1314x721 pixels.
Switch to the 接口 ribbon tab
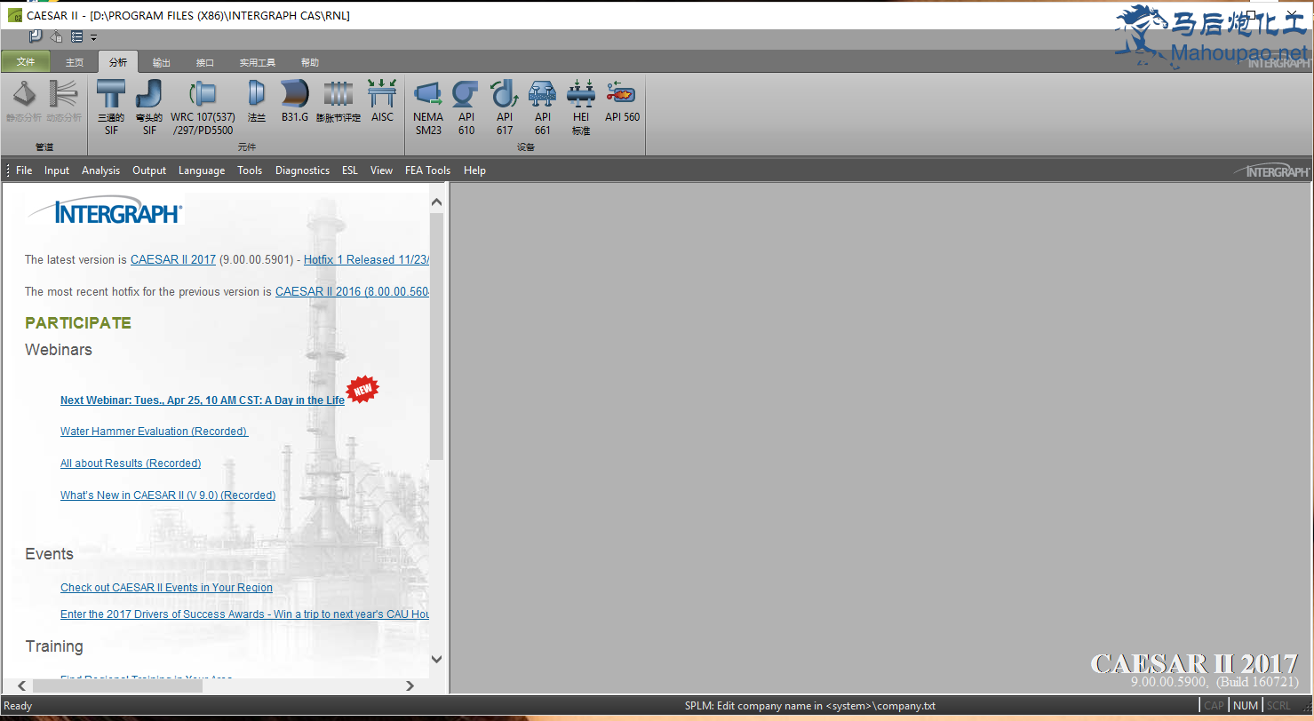205,62
